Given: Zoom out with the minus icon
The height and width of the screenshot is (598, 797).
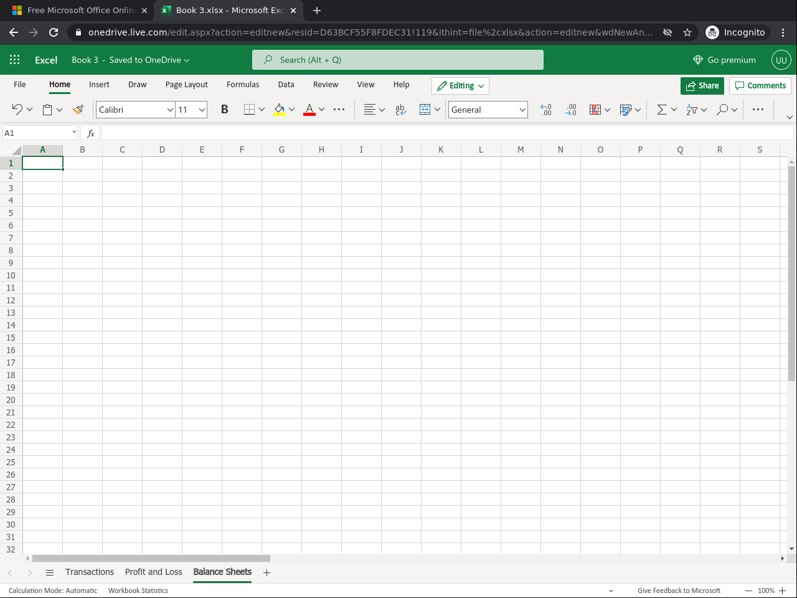Looking at the screenshot, I should 748,591.
